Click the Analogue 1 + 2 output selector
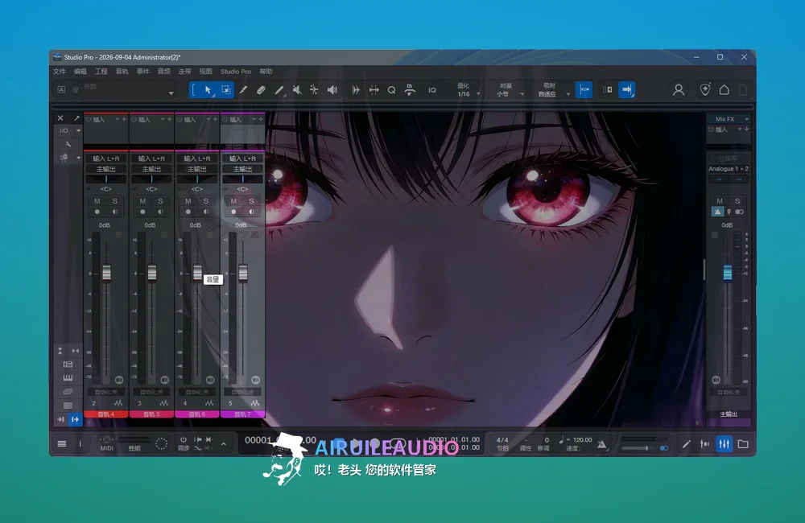The height and width of the screenshot is (523, 805). [729, 169]
